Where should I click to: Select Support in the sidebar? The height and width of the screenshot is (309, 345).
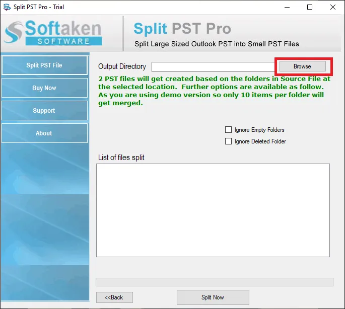coord(44,110)
